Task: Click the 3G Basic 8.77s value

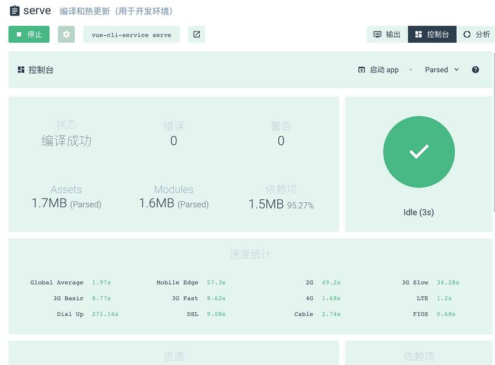Action: 101,298
